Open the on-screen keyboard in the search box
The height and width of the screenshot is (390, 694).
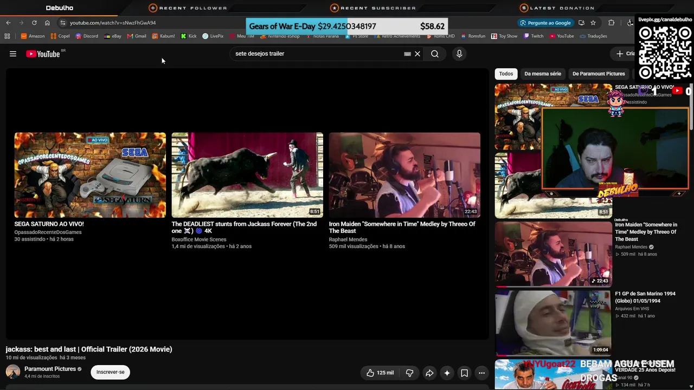pyautogui.click(x=407, y=54)
